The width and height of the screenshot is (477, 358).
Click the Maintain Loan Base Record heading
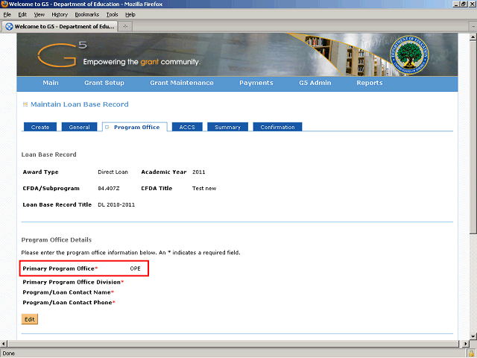coord(80,104)
